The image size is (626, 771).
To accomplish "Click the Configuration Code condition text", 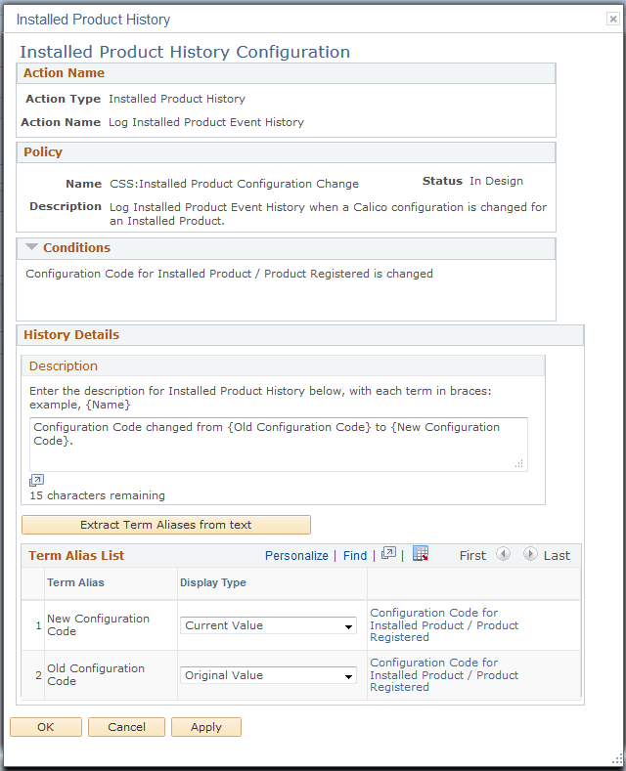I will click(229, 274).
